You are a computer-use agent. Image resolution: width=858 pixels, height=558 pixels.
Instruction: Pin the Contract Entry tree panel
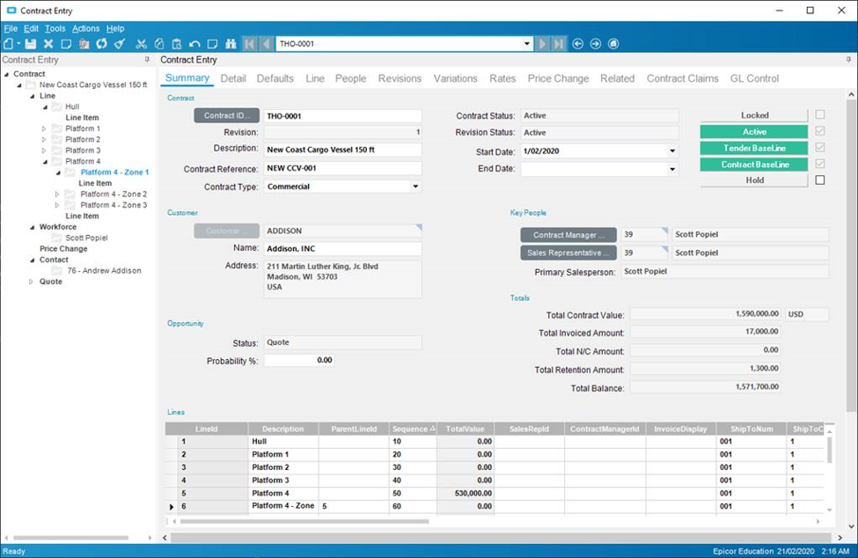point(147,60)
